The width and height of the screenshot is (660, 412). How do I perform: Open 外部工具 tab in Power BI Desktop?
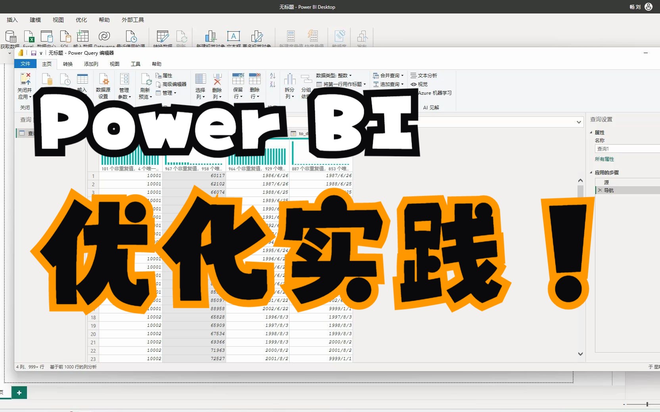133,20
